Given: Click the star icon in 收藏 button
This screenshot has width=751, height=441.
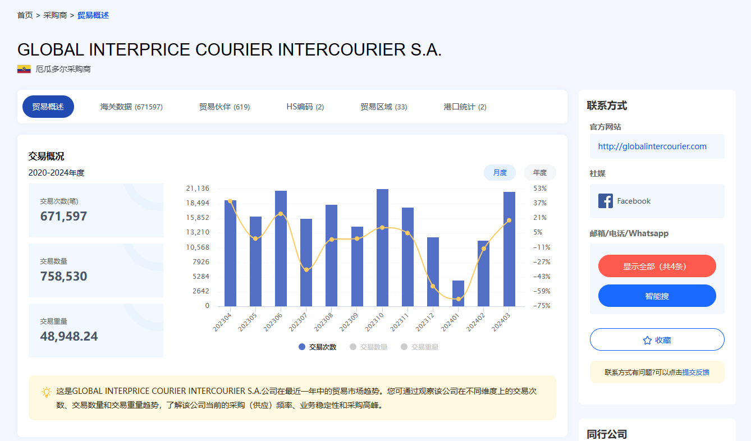Looking at the screenshot, I should [647, 340].
